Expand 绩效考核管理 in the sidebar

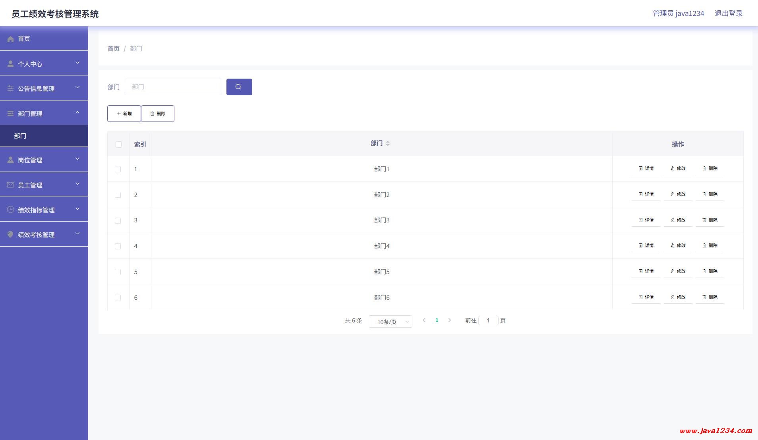coord(44,235)
